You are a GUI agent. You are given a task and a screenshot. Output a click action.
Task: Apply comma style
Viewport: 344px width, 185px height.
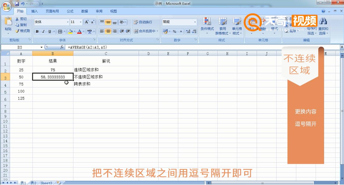[x=181, y=31]
